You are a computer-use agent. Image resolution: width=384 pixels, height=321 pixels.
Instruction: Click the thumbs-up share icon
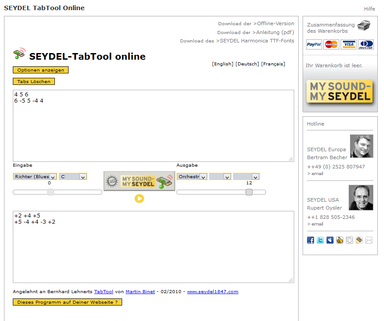coord(340,240)
